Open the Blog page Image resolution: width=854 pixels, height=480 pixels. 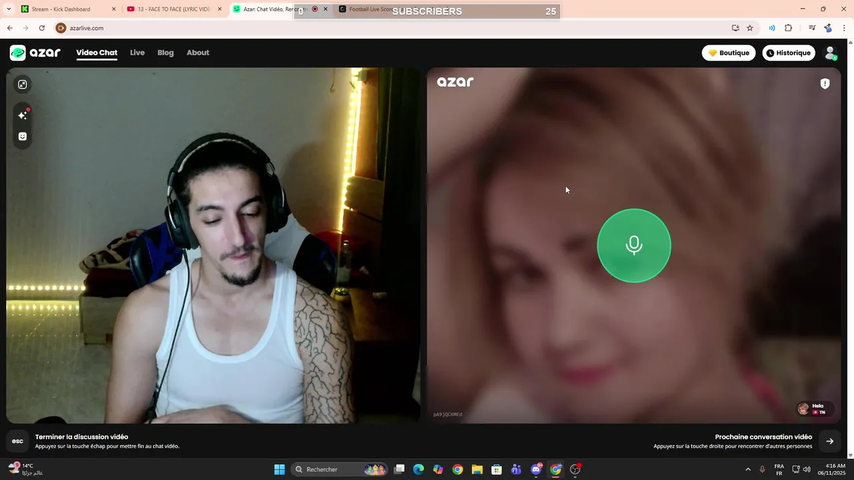[165, 53]
